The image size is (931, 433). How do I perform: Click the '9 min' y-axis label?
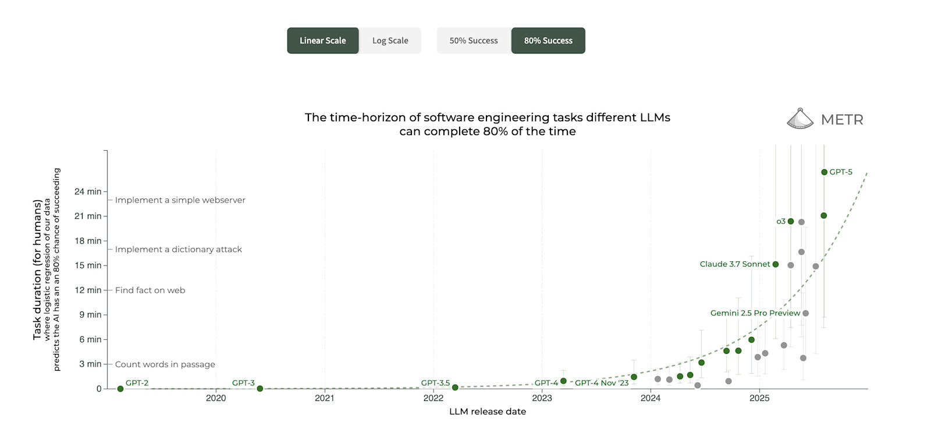[x=91, y=315]
